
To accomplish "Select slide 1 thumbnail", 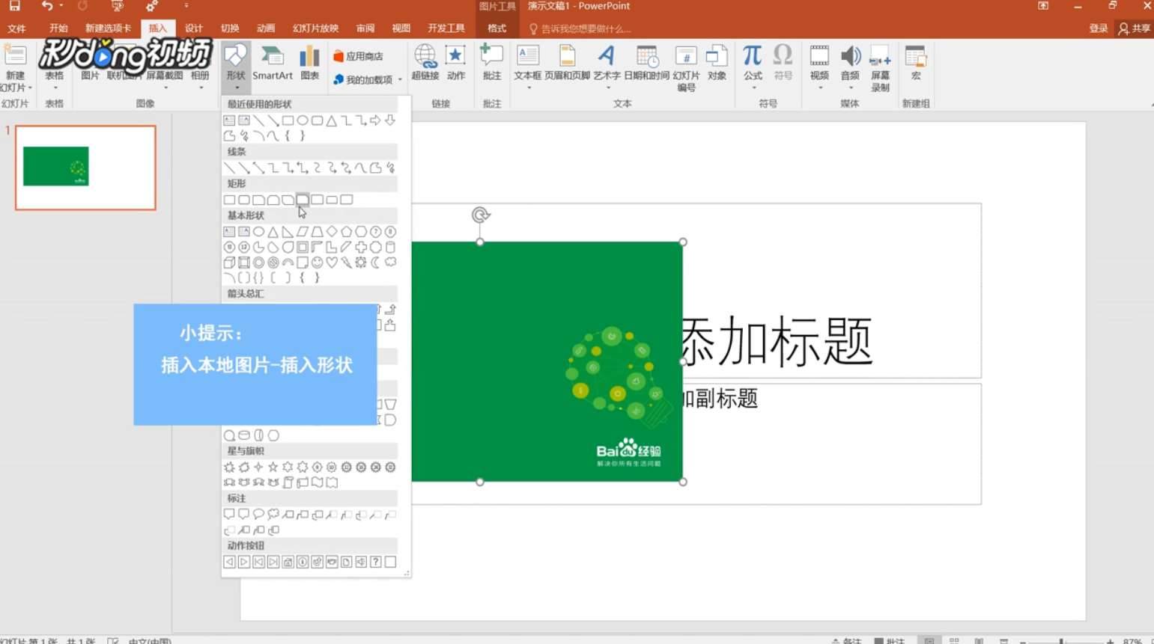I will pos(85,168).
